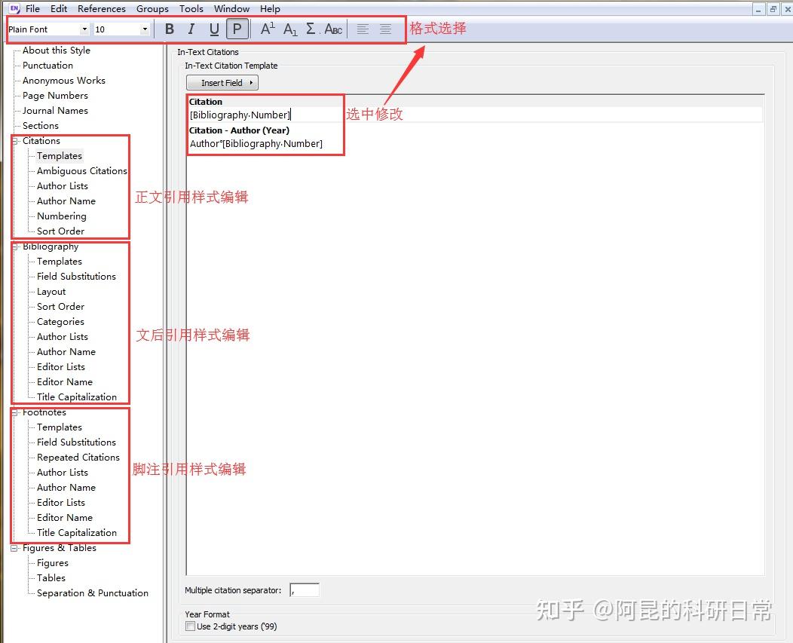793x643 pixels.
Task: Open the References menu
Action: click(101, 8)
